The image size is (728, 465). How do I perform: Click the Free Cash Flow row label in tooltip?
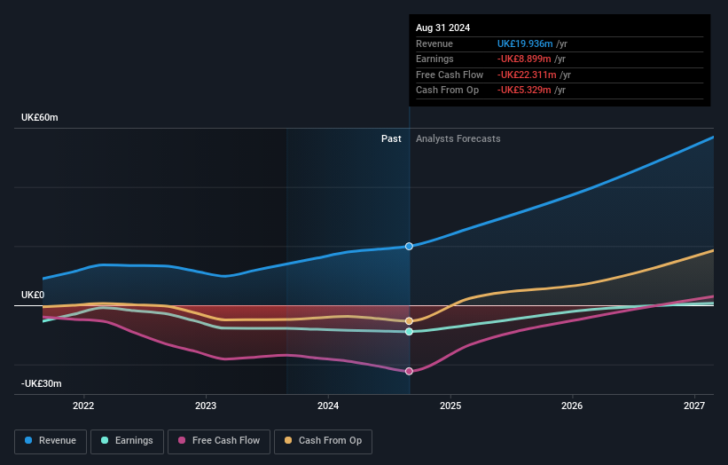450,75
